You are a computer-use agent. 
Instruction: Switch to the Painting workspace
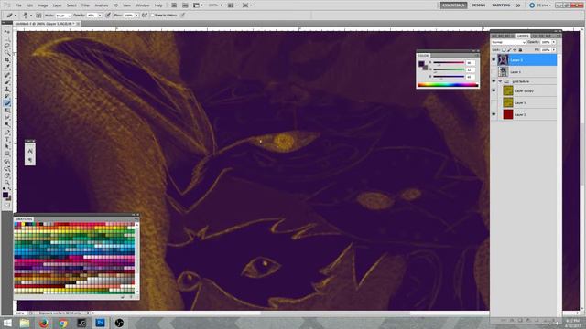click(x=501, y=5)
